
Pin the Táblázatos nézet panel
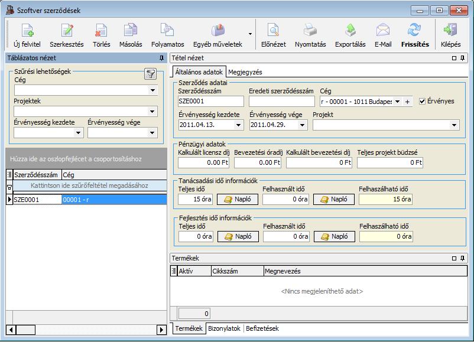[161, 58]
